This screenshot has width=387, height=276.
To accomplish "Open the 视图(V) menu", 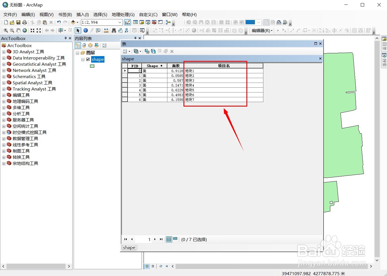I will [47, 15].
